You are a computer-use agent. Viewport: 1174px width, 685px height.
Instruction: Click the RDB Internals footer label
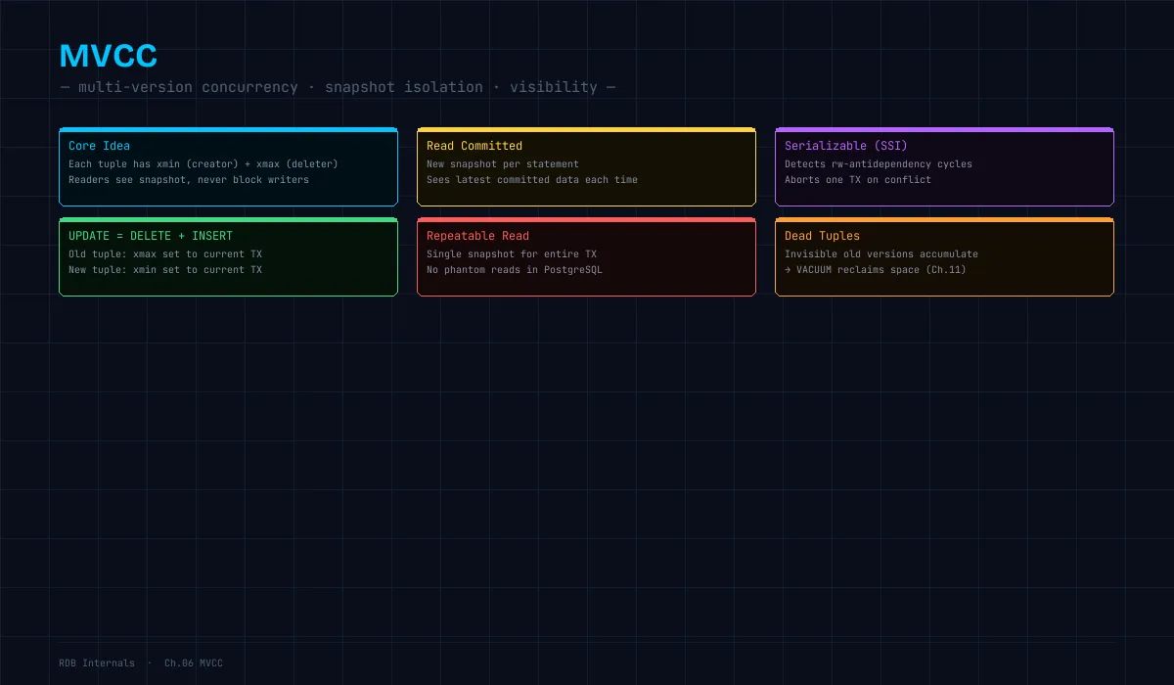(x=97, y=663)
